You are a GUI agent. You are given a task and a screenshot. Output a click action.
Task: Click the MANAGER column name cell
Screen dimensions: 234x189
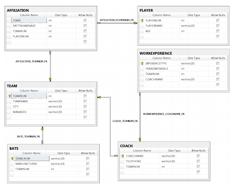pyautogui.click(x=29, y=112)
